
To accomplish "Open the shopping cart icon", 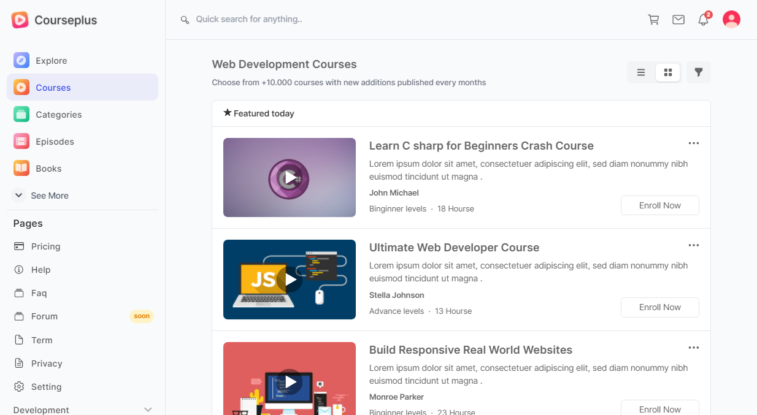I will click(653, 20).
